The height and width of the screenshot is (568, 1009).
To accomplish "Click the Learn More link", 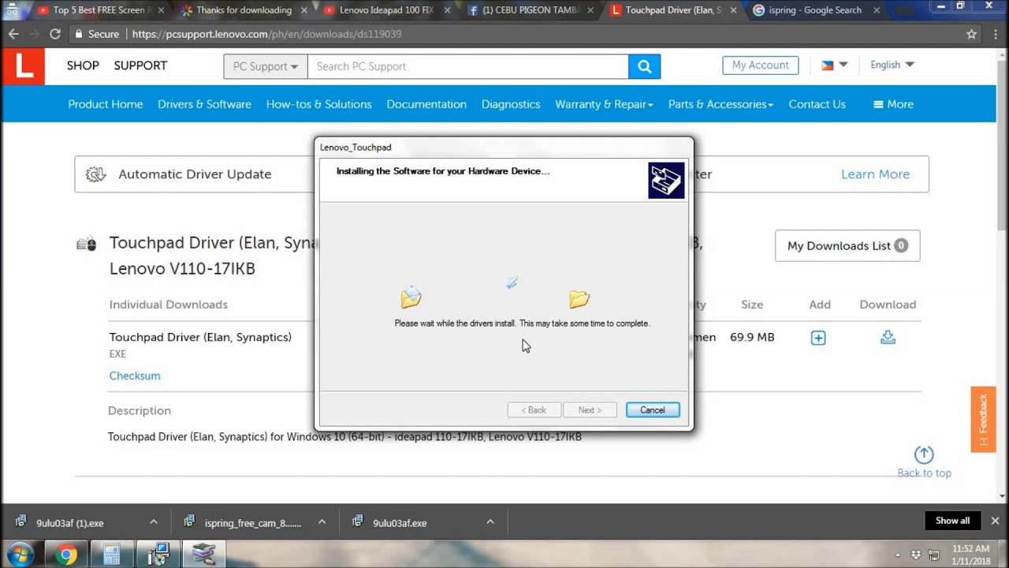I will tap(875, 174).
